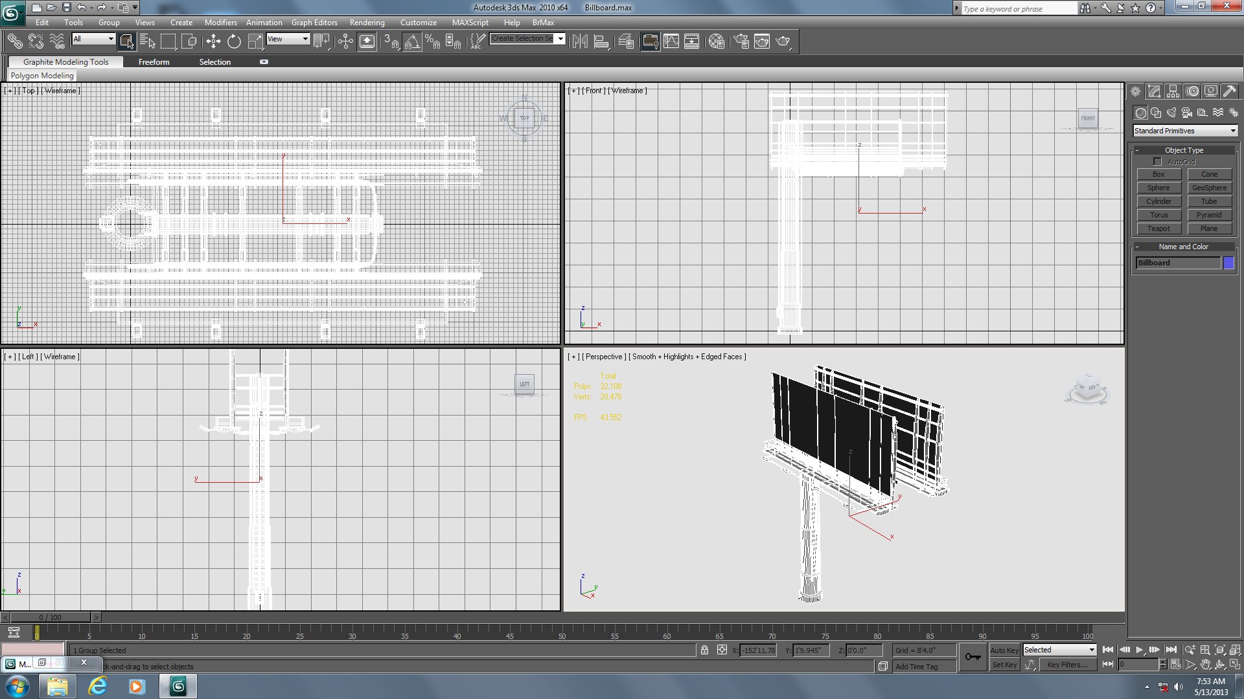Click the Teapot primitive button
Image resolution: width=1244 pixels, height=699 pixels.
1158,228
